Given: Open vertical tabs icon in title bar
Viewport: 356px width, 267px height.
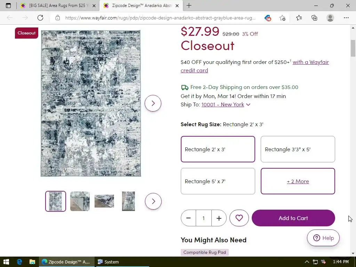Looking at the screenshot, I should click(8, 6).
